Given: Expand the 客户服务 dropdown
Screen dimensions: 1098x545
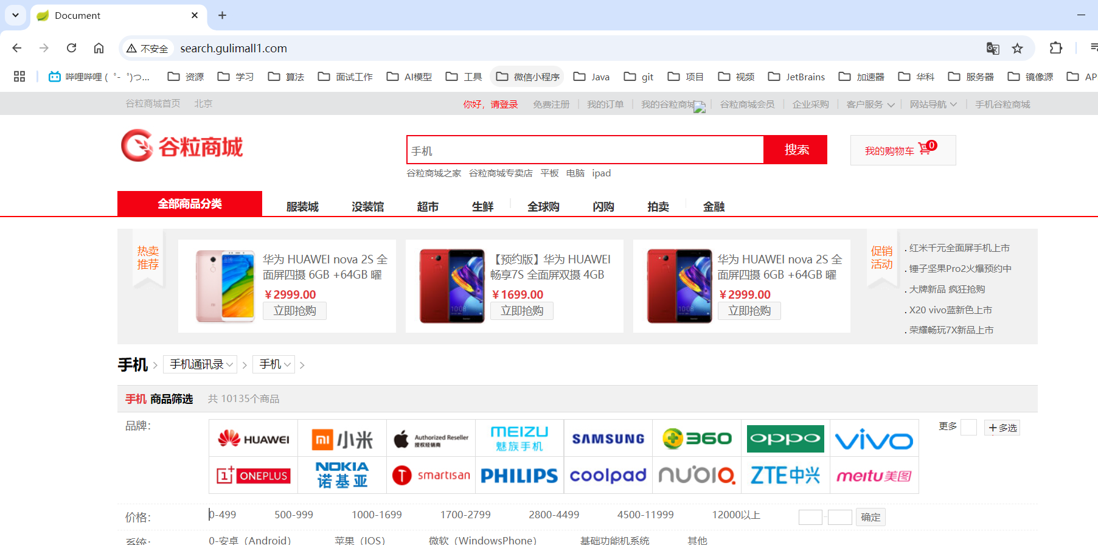Looking at the screenshot, I should tap(870, 105).
